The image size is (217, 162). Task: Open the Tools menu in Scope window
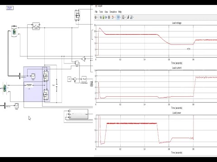pyautogui.click(x=101, y=12)
